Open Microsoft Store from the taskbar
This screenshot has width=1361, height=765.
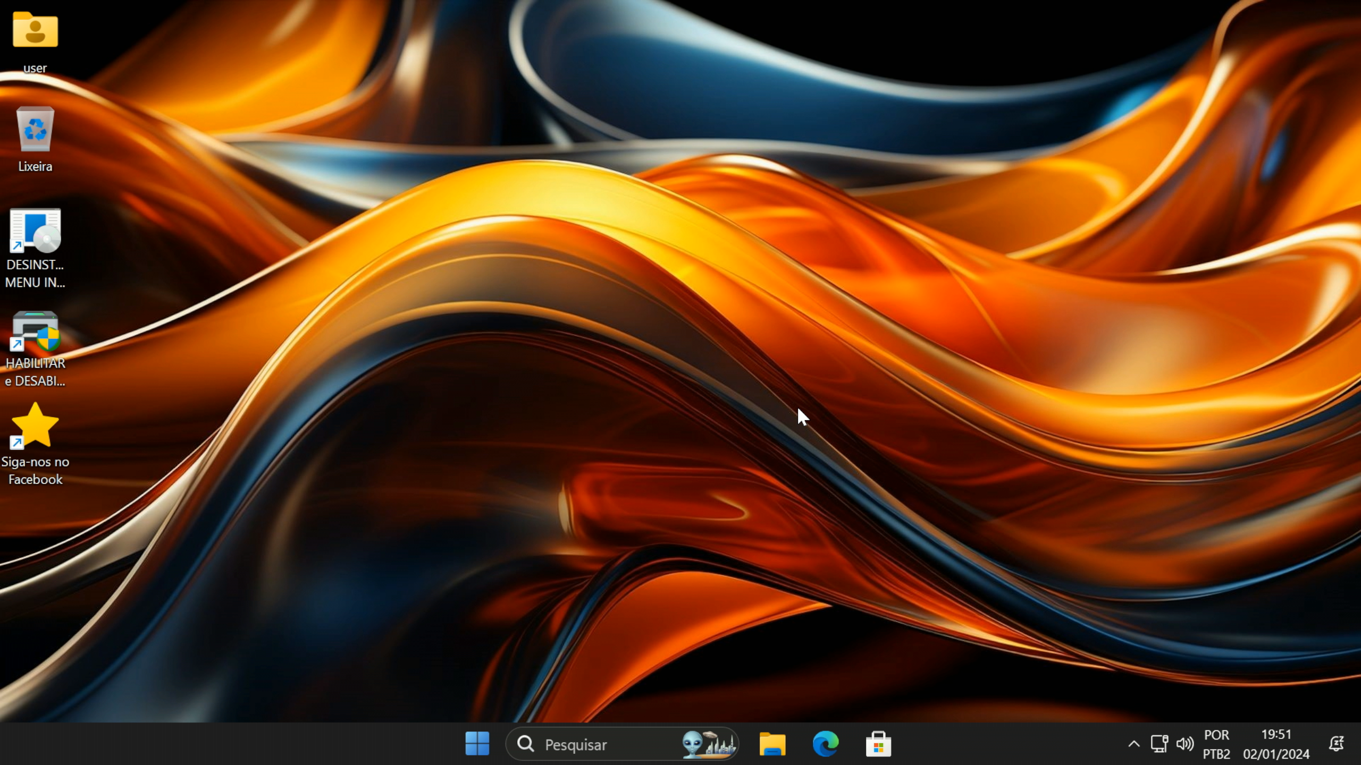(x=878, y=744)
